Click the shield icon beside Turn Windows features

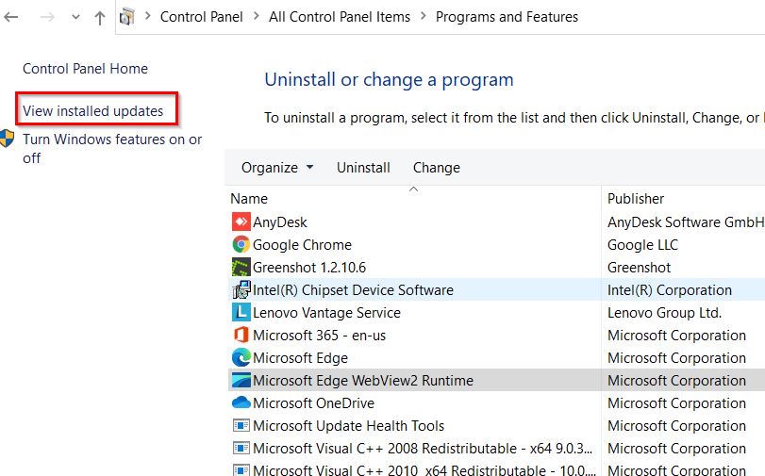pyautogui.click(x=7, y=139)
